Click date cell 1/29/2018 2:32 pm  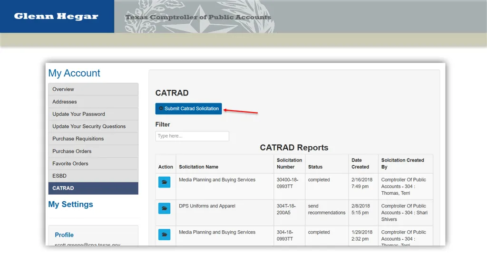(362, 235)
